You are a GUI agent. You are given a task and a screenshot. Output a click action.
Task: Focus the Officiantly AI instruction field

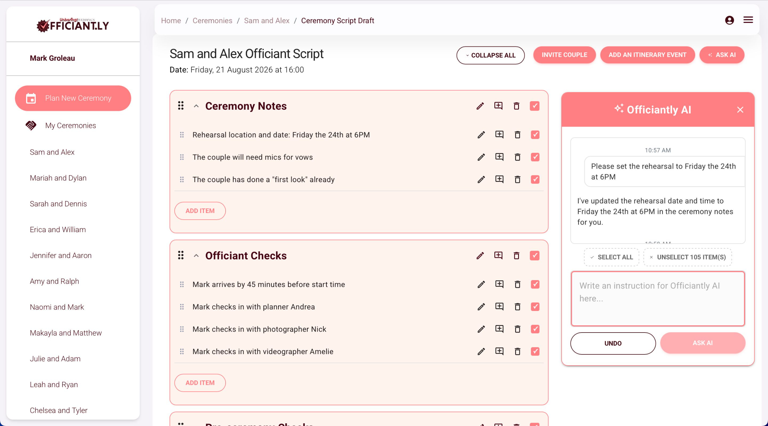pos(658,298)
